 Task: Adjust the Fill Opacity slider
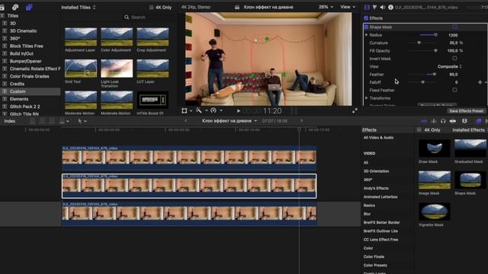[435, 51]
